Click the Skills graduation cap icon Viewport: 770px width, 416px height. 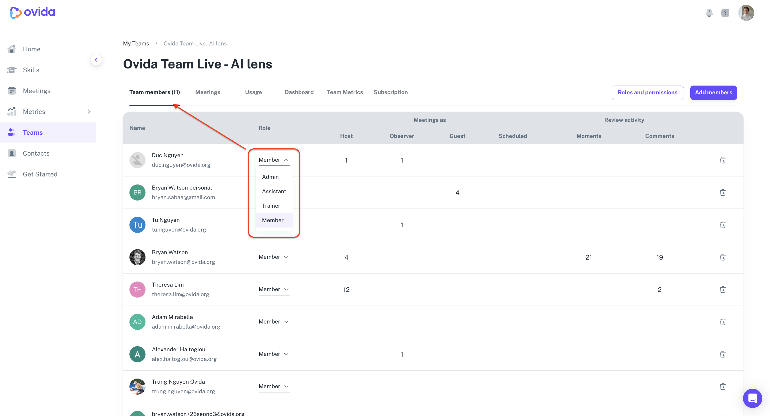click(12, 70)
